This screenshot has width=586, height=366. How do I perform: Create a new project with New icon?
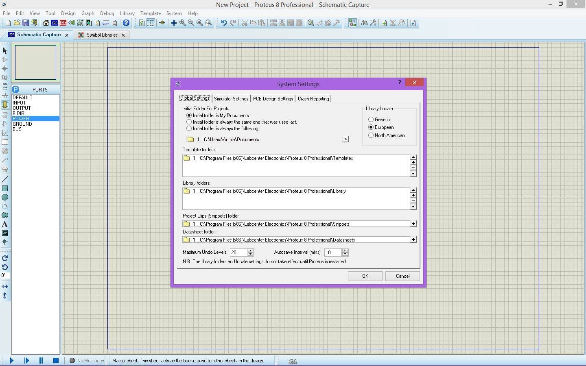click(8, 23)
